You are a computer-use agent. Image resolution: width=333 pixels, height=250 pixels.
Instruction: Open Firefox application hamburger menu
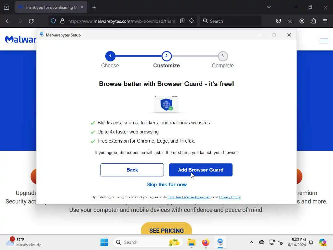click(325, 21)
